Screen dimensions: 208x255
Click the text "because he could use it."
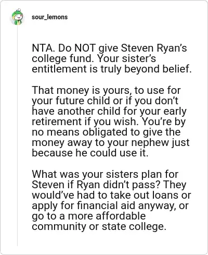[x=90, y=153]
